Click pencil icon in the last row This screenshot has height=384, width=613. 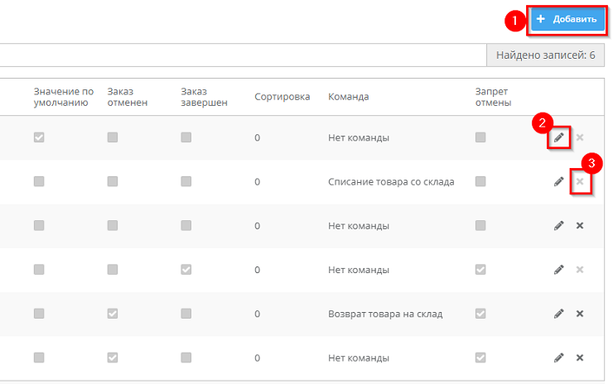(x=559, y=358)
